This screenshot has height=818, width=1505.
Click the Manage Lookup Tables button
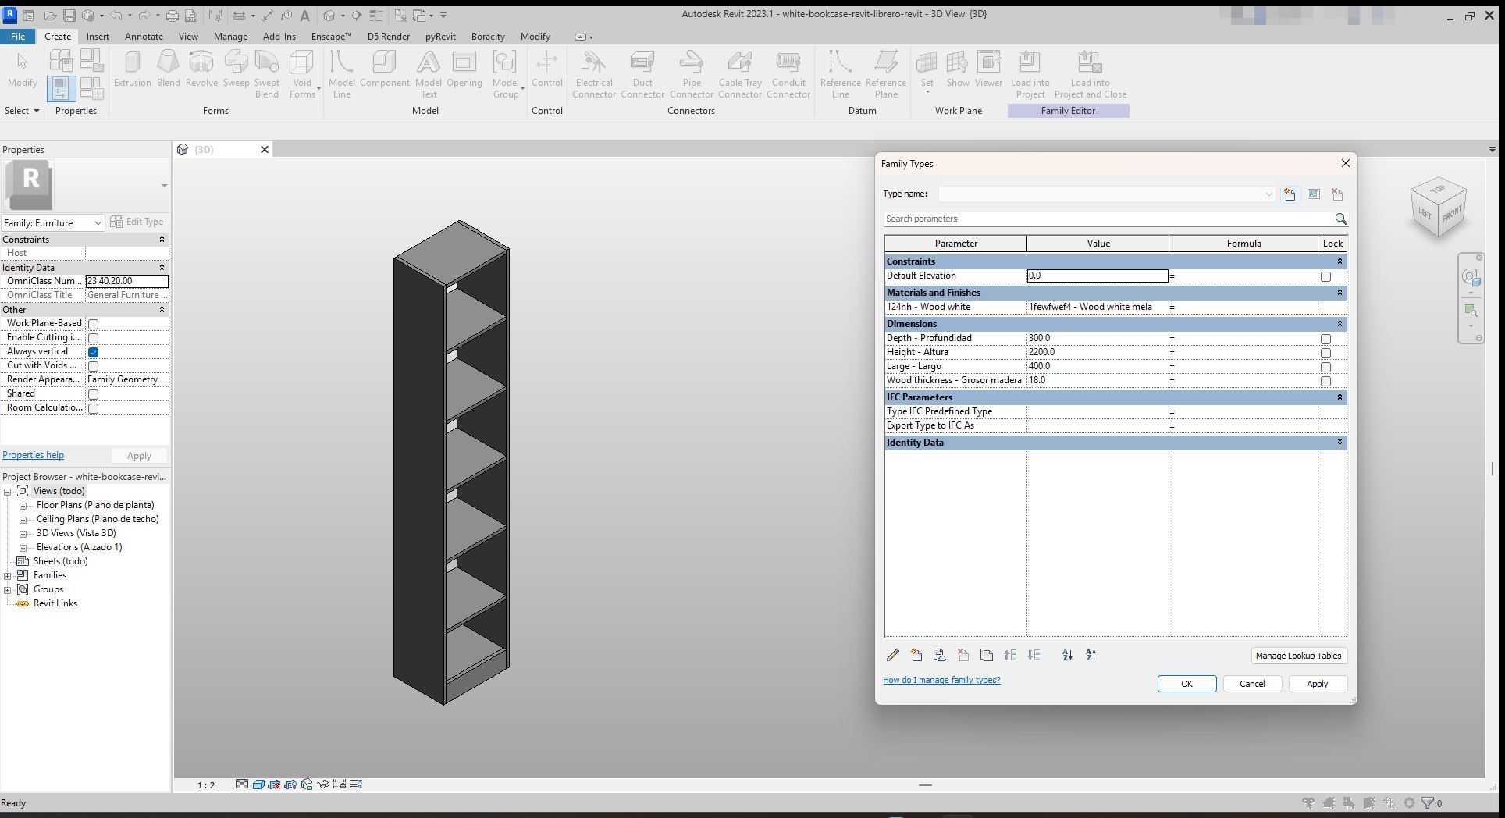tap(1298, 656)
